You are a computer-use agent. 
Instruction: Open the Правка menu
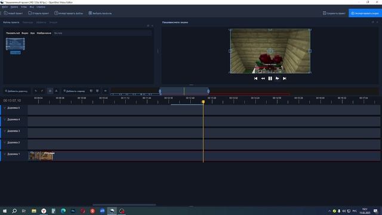(14, 7)
